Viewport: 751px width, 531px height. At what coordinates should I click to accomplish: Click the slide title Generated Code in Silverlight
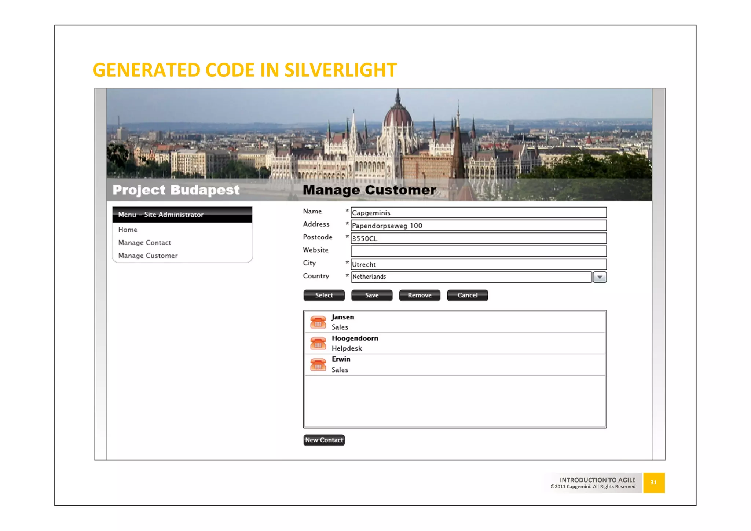point(245,70)
